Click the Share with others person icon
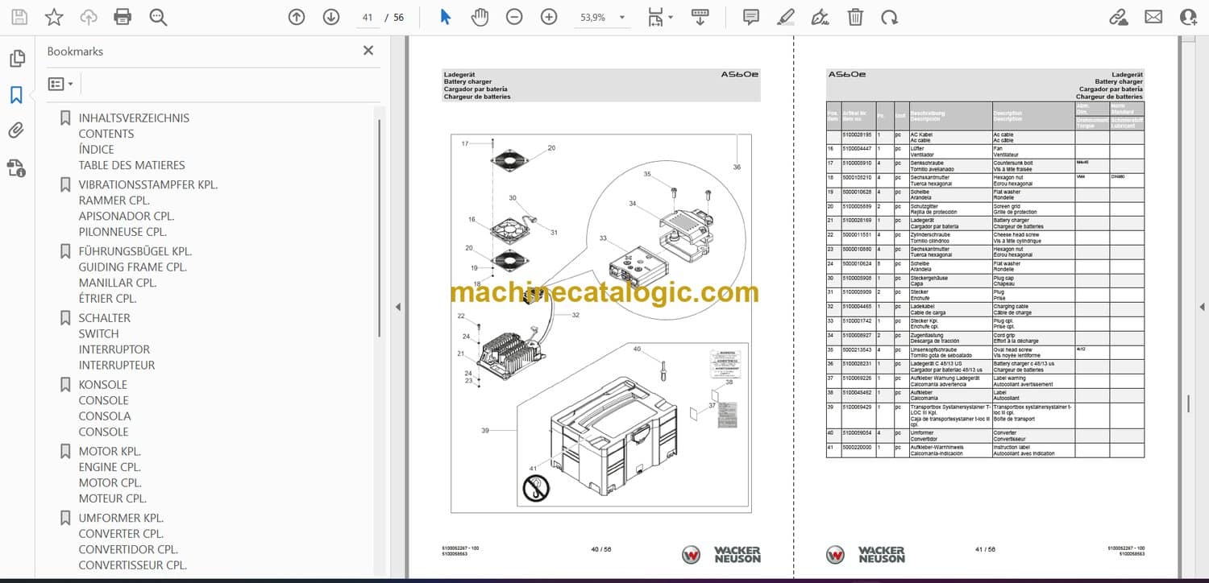Image resolution: width=1209 pixels, height=583 pixels. tap(1188, 17)
